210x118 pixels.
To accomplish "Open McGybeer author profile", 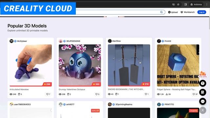I will pyautogui.click(x=22, y=41).
